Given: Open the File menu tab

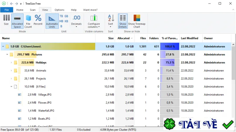Looking at the screenshot, I should [x=6, y=10].
